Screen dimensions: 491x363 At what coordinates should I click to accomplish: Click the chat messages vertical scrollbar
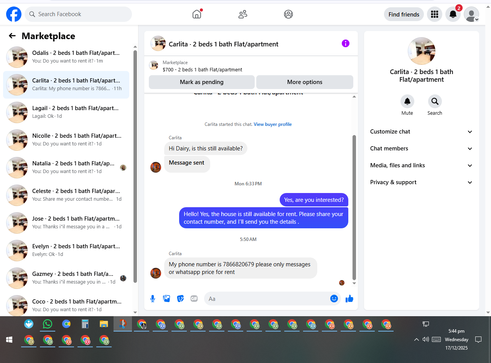[x=354, y=207]
